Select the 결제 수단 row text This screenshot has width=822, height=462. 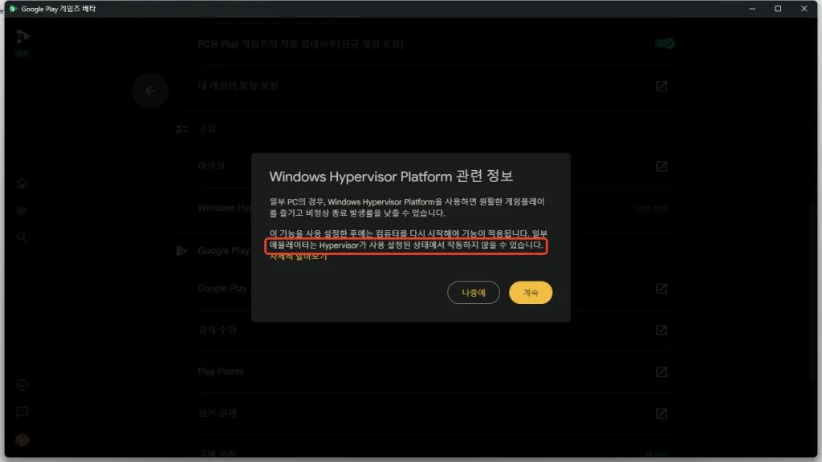pos(217,330)
